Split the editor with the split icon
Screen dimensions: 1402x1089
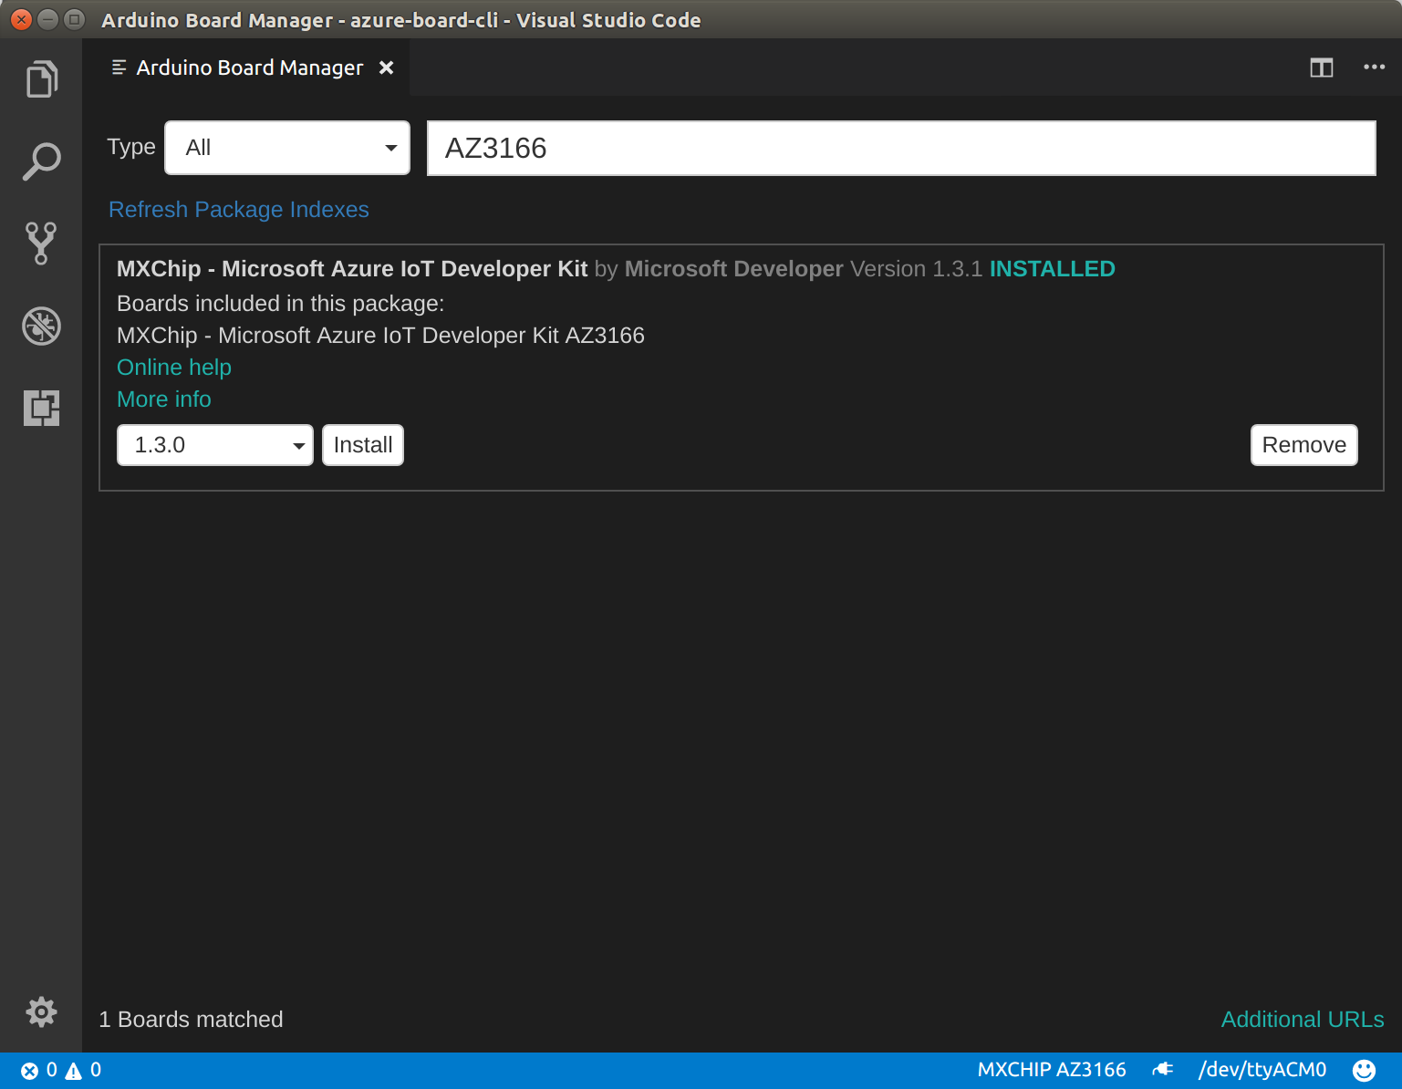coord(1321,67)
